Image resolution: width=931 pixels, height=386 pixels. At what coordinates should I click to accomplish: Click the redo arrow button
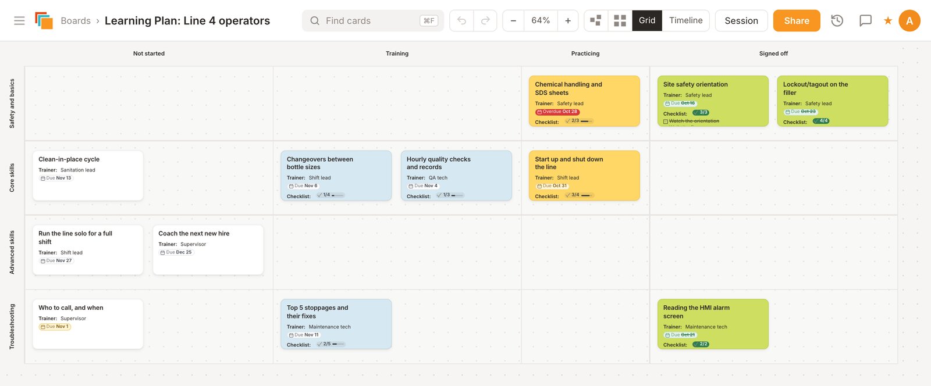tap(485, 21)
